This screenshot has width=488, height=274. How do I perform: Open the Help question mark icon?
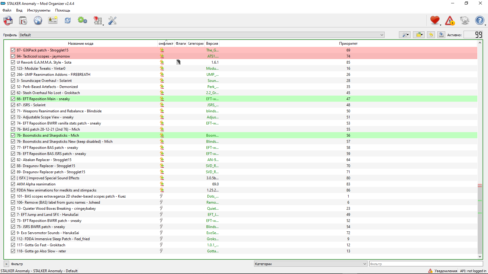click(480, 20)
